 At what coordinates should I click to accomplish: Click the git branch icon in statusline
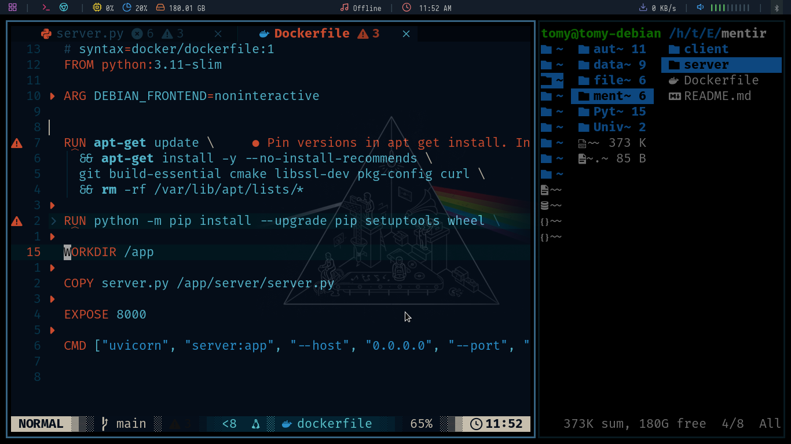pos(105,424)
